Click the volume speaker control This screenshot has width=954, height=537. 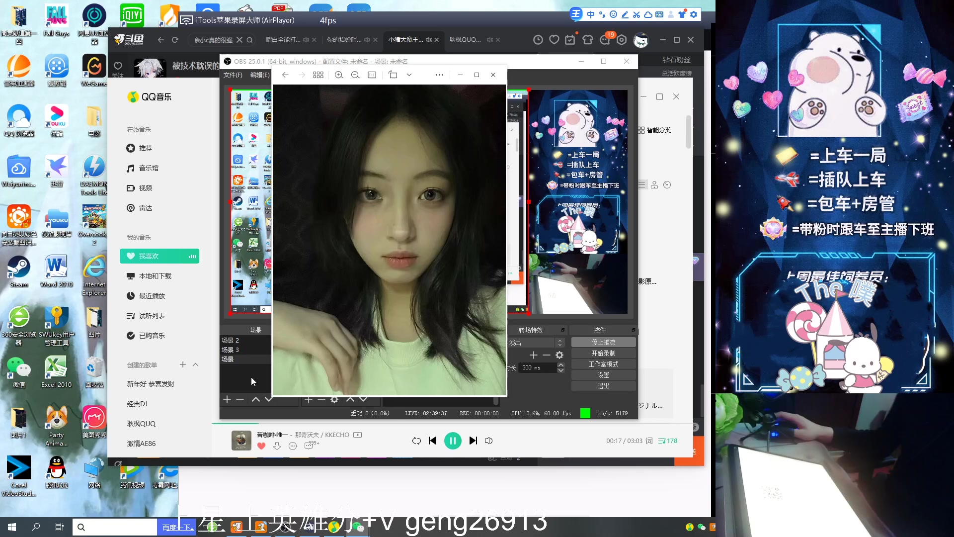[x=488, y=441]
